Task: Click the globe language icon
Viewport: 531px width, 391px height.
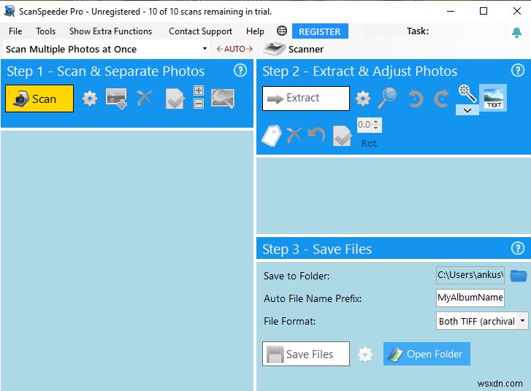Action: (282, 31)
